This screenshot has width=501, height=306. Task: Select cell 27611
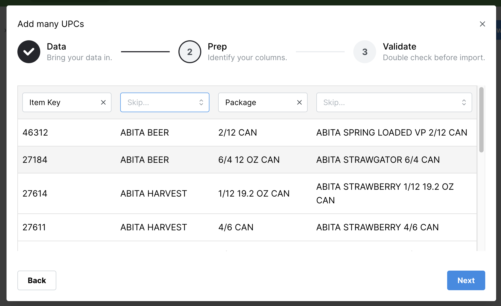34,227
